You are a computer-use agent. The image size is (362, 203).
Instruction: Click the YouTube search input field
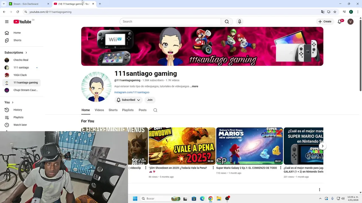click(x=170, y=21)
